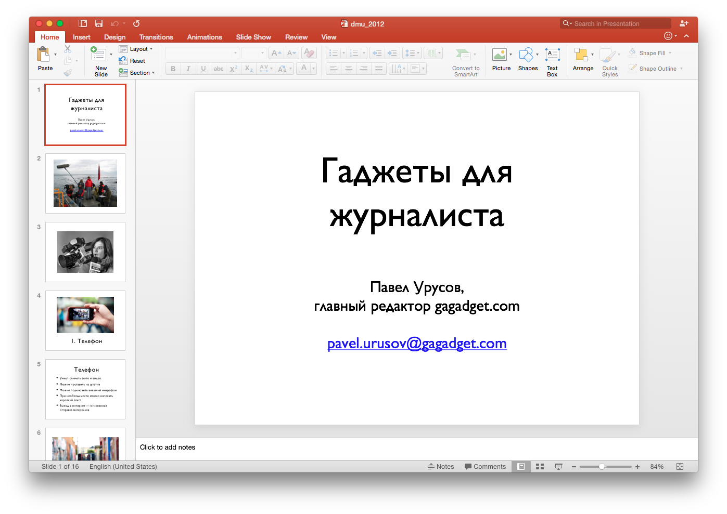Switch to Slide Sorter view icon

point(540,467)
